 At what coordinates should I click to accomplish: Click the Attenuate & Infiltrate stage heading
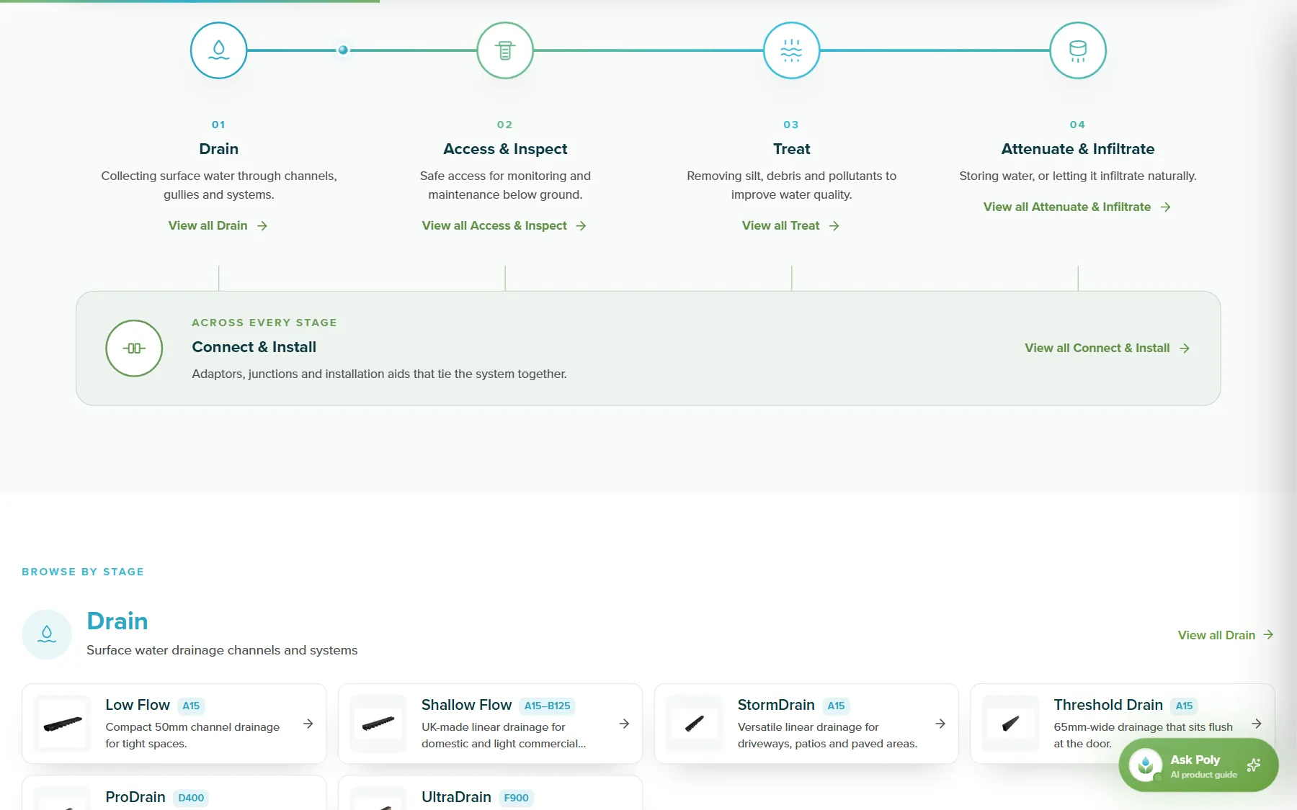[x=1078, y=149]
